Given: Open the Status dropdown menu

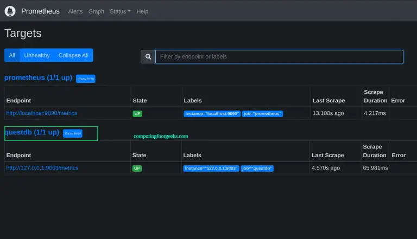Looking at the screenshot, I should (x=120, y=11).
